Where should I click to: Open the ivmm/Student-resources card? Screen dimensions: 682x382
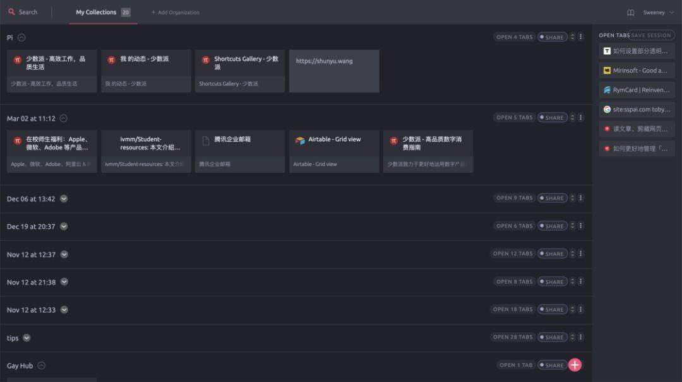pyautogui.click(x=146, y=151)
